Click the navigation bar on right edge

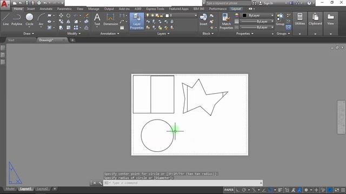coord(341,117)
